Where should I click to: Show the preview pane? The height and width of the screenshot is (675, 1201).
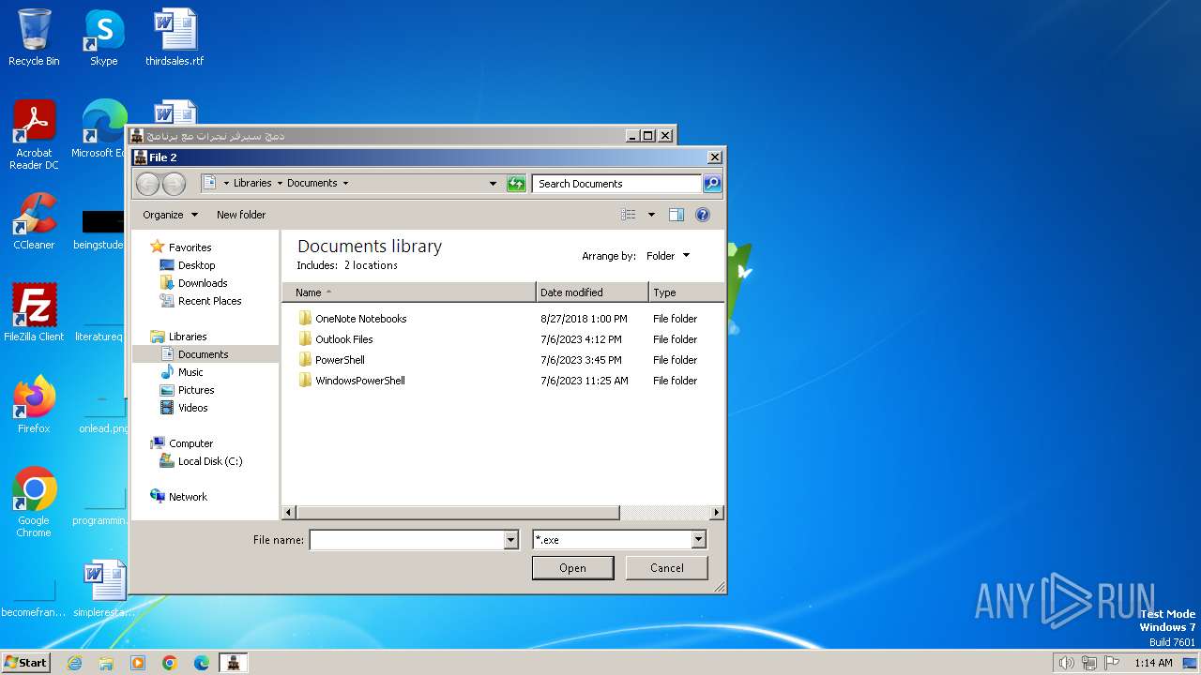(677, 215)
